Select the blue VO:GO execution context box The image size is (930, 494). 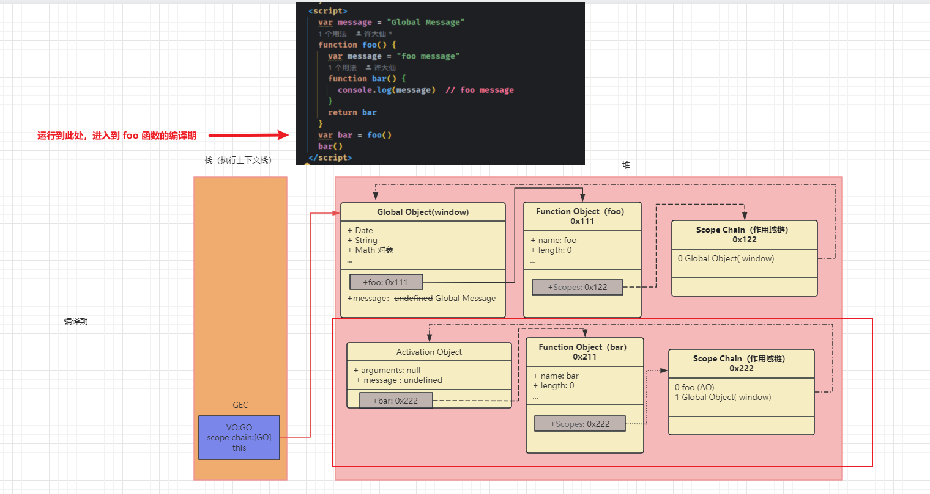[x=239, y=437]
